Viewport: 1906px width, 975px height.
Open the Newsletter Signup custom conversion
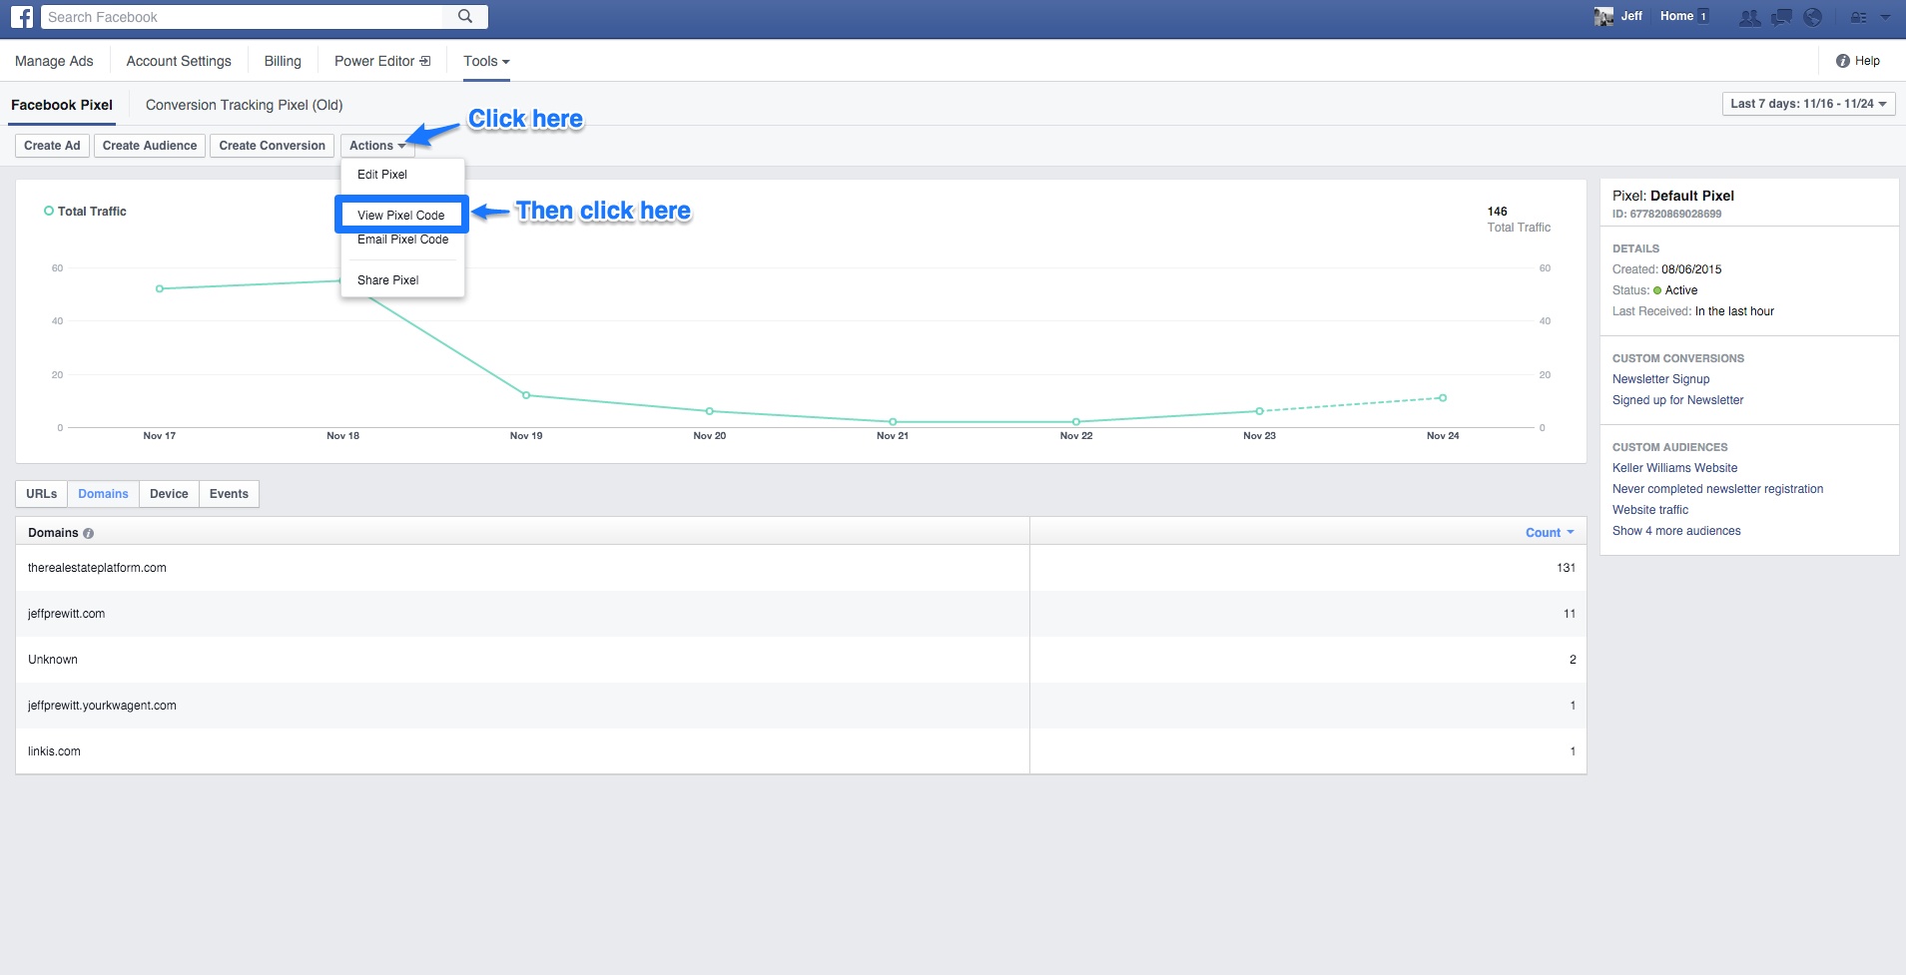(x=1660, y=379)
